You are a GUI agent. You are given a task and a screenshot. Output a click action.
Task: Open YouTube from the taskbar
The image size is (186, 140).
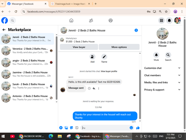(x=12, y=136)
